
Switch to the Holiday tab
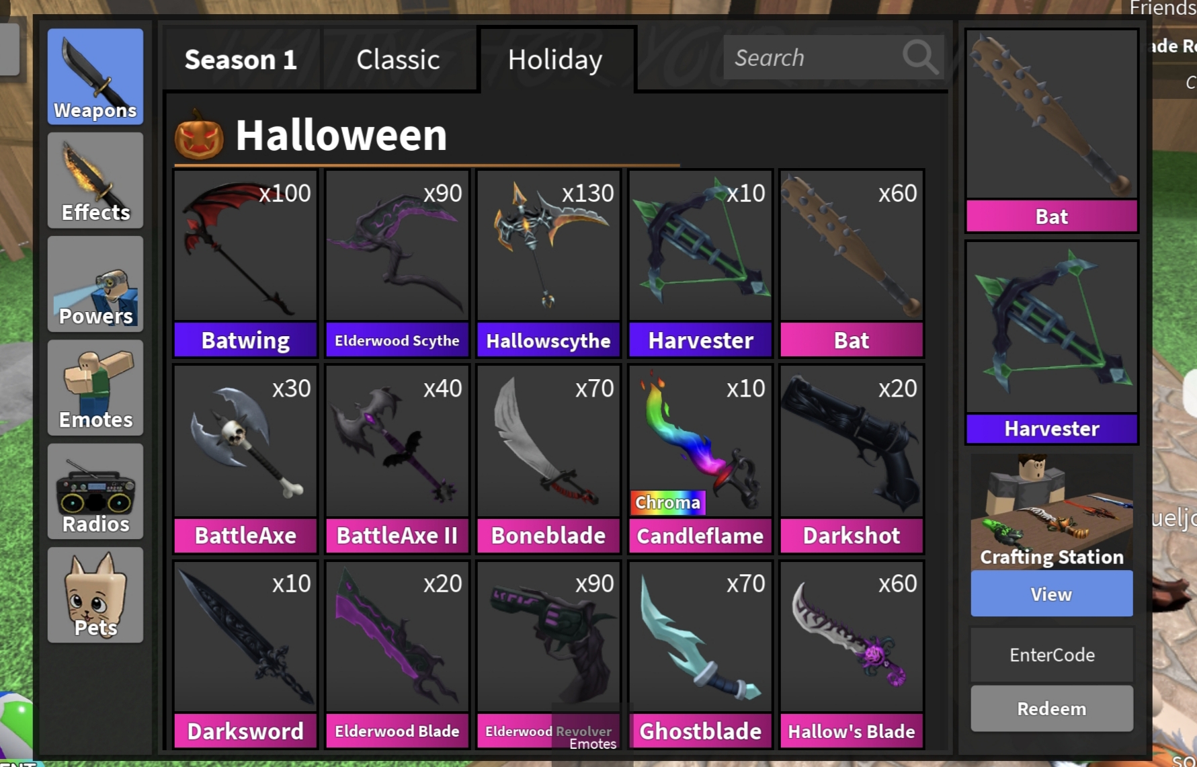point(555,59)
